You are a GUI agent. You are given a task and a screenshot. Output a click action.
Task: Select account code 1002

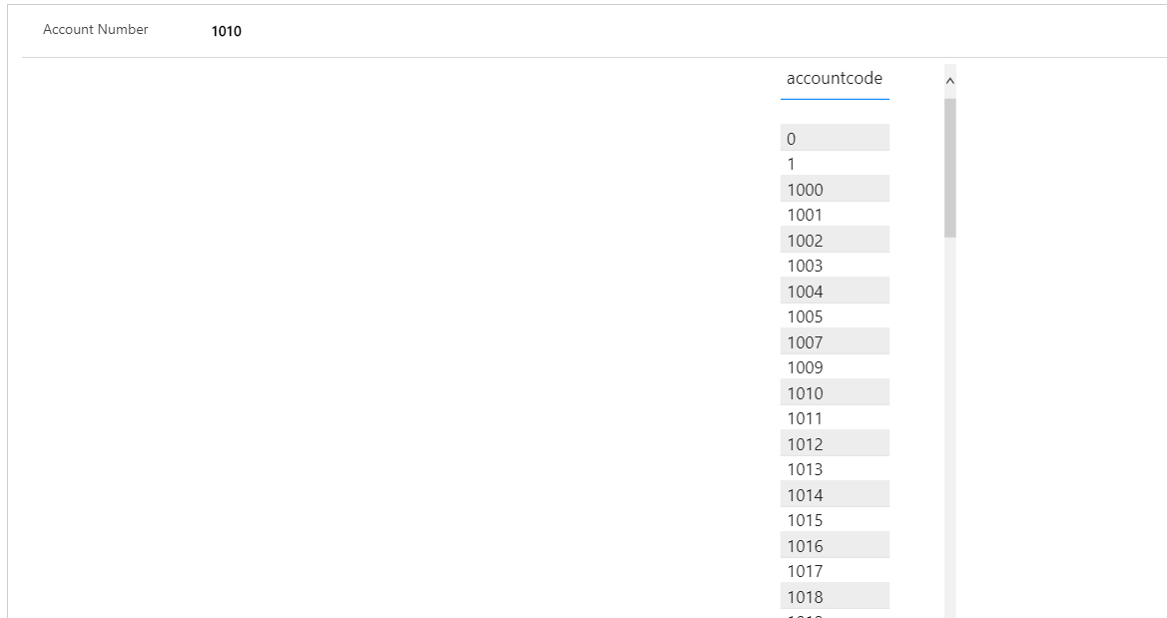834,240
